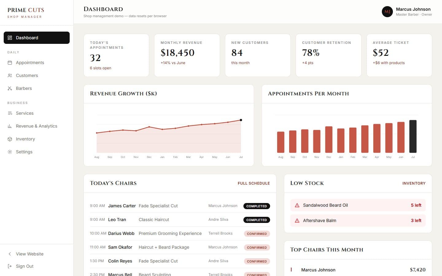Screen dimensions: 442x276
Task: Select Inventory in the sidebar
Action: [x=37, y=139]
